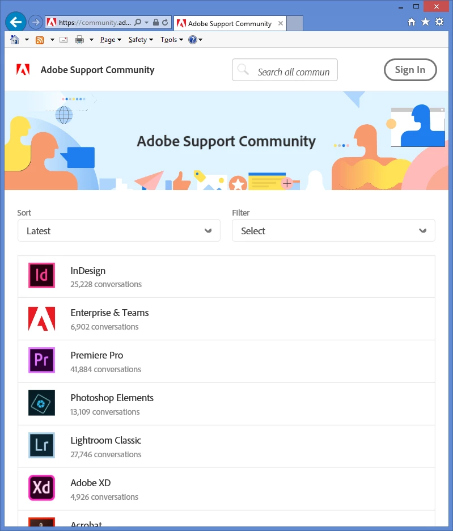The width and height of the screenshot is (453, 531).
Task: Click the magnifier icon in search box
Action: (243, 69)
